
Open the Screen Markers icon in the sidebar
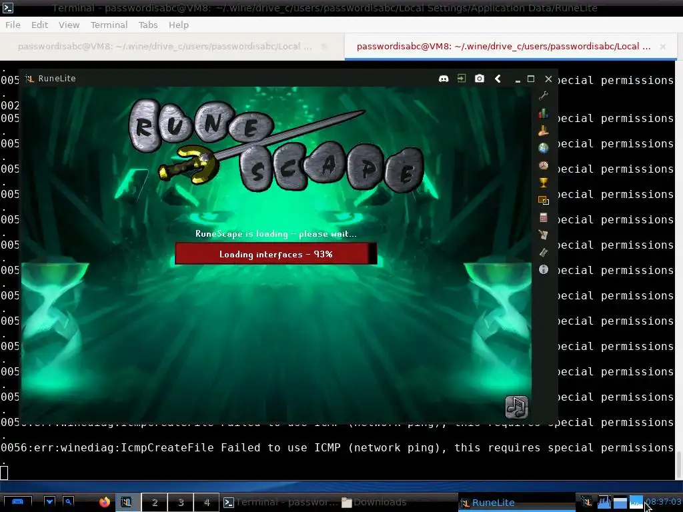pyautogui.click(x=543, y=200)
